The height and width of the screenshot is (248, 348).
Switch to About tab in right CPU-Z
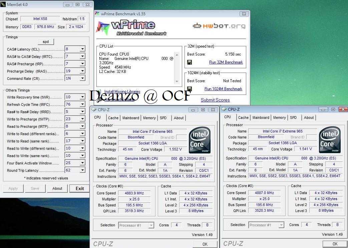(309, 118)
